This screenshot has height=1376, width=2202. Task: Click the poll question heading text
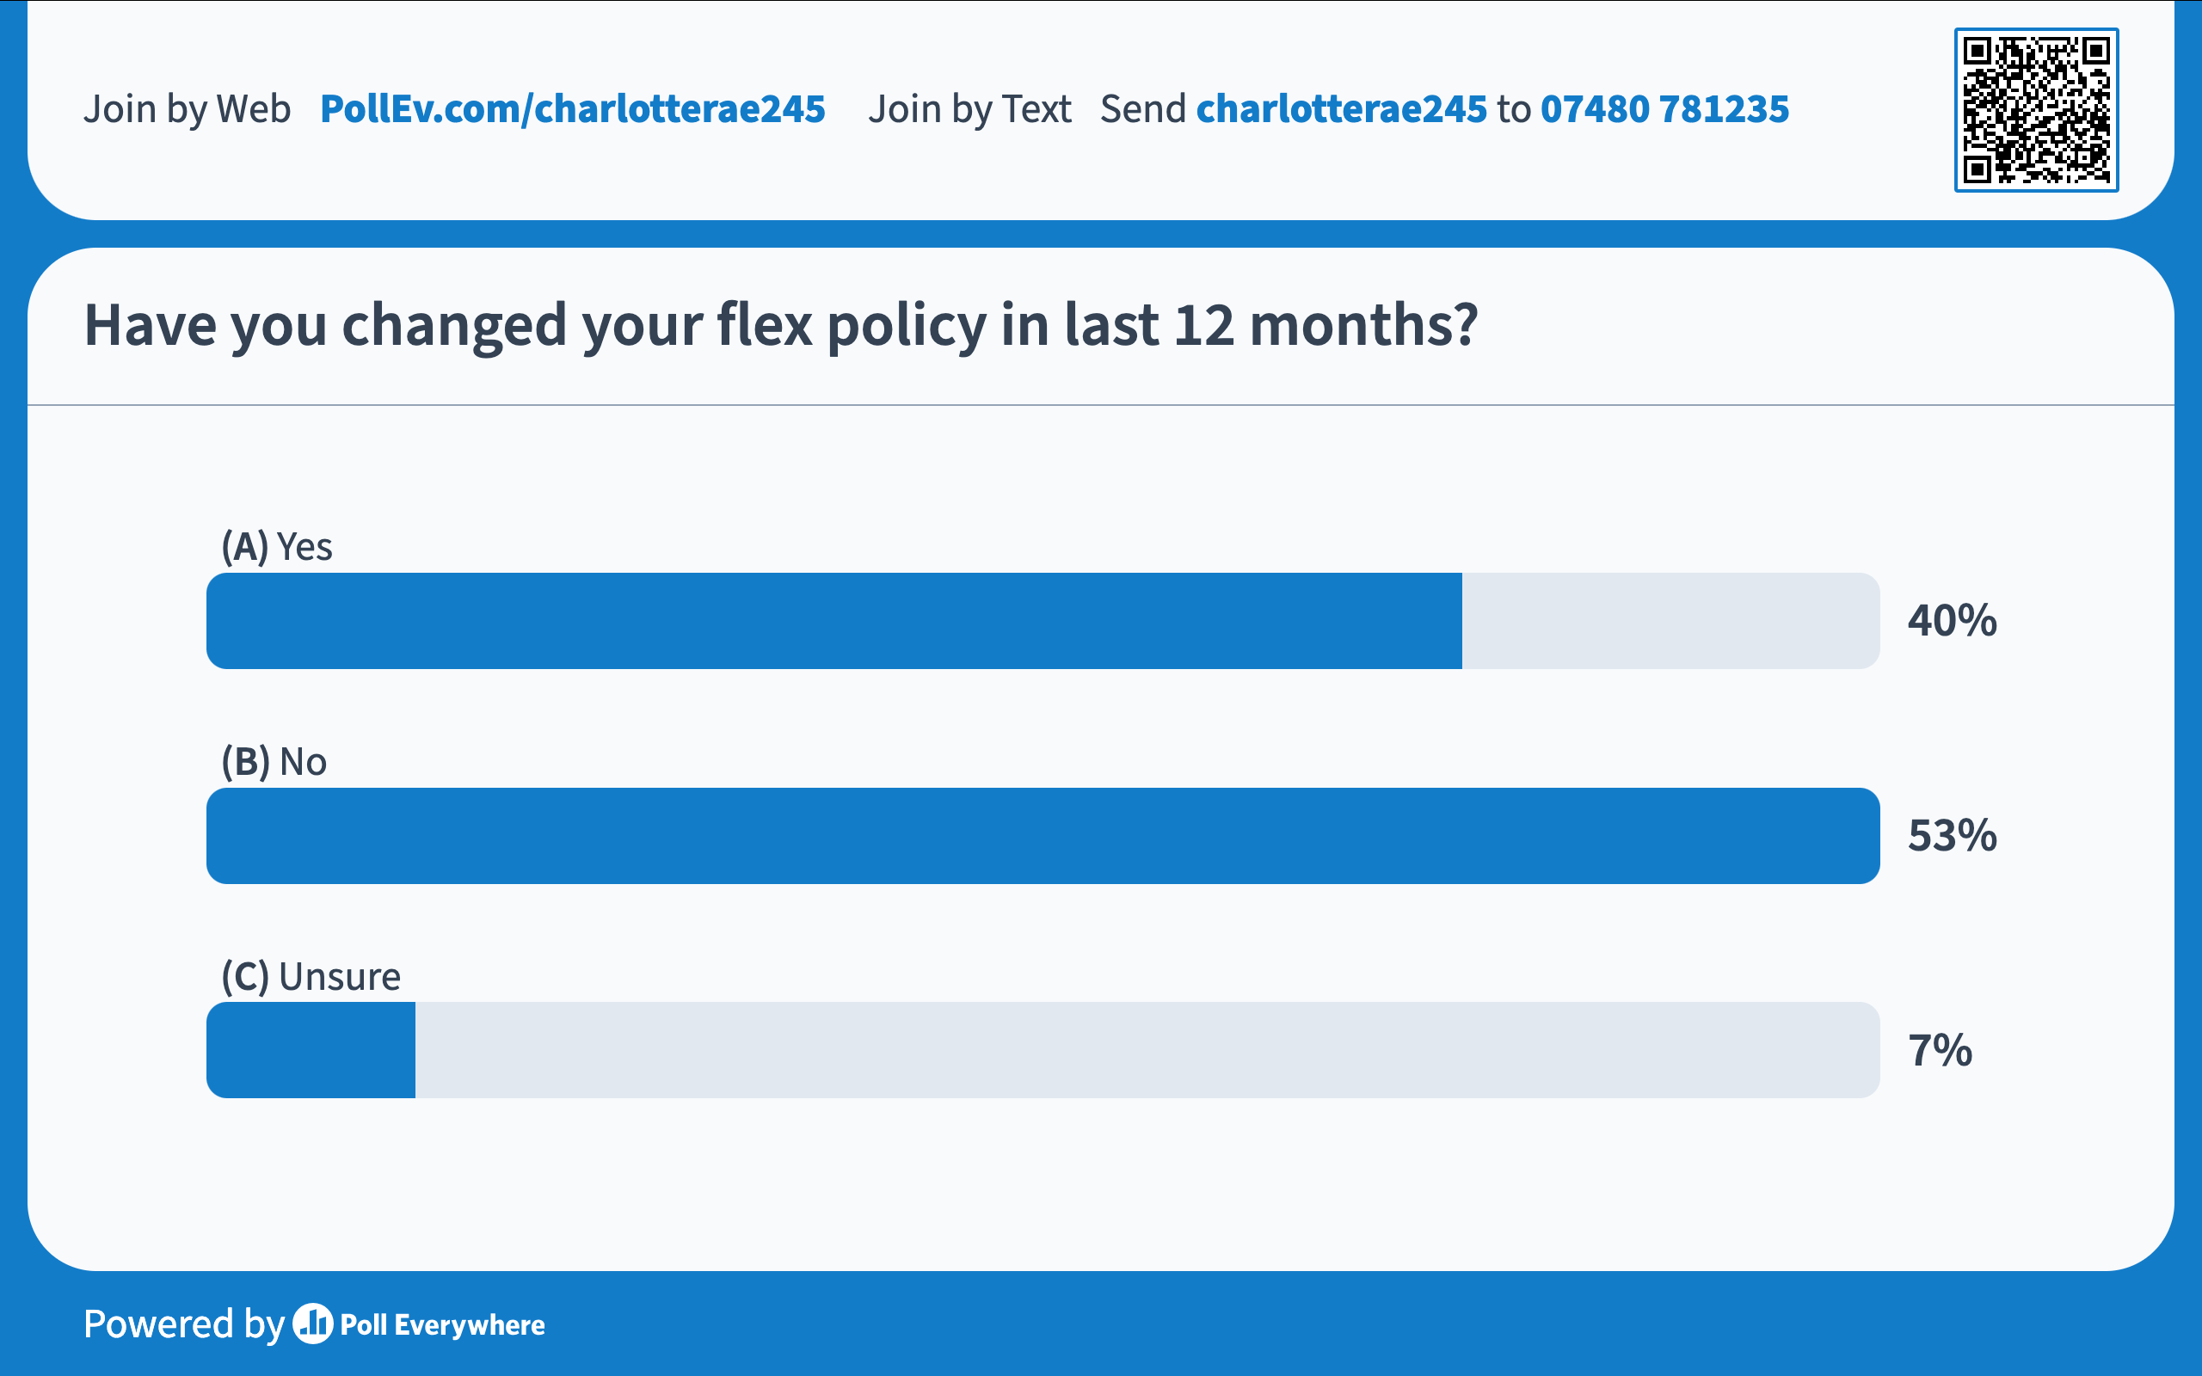coord(780,325)
